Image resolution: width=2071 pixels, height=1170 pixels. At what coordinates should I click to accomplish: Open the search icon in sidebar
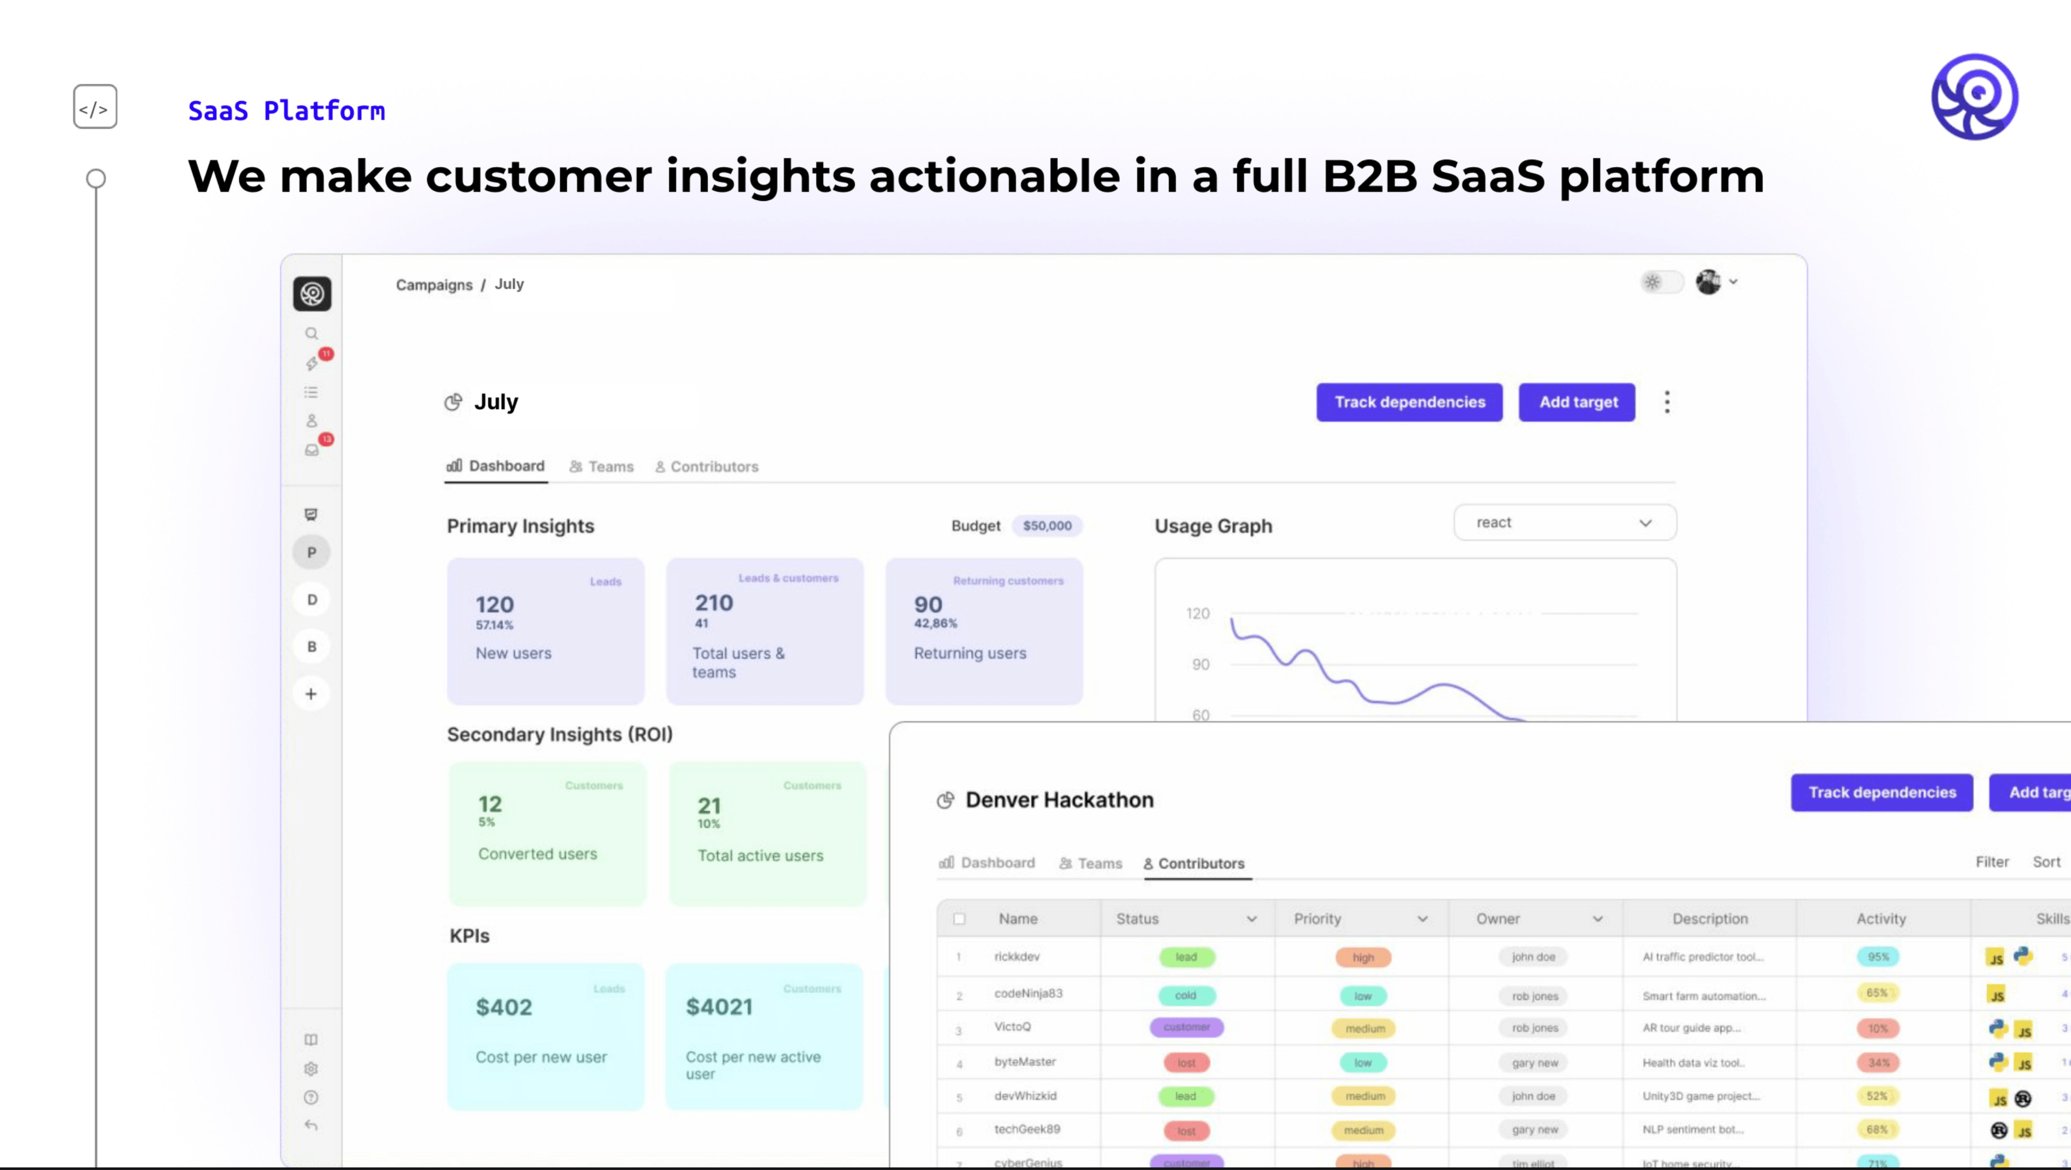(x=311, y=333)
